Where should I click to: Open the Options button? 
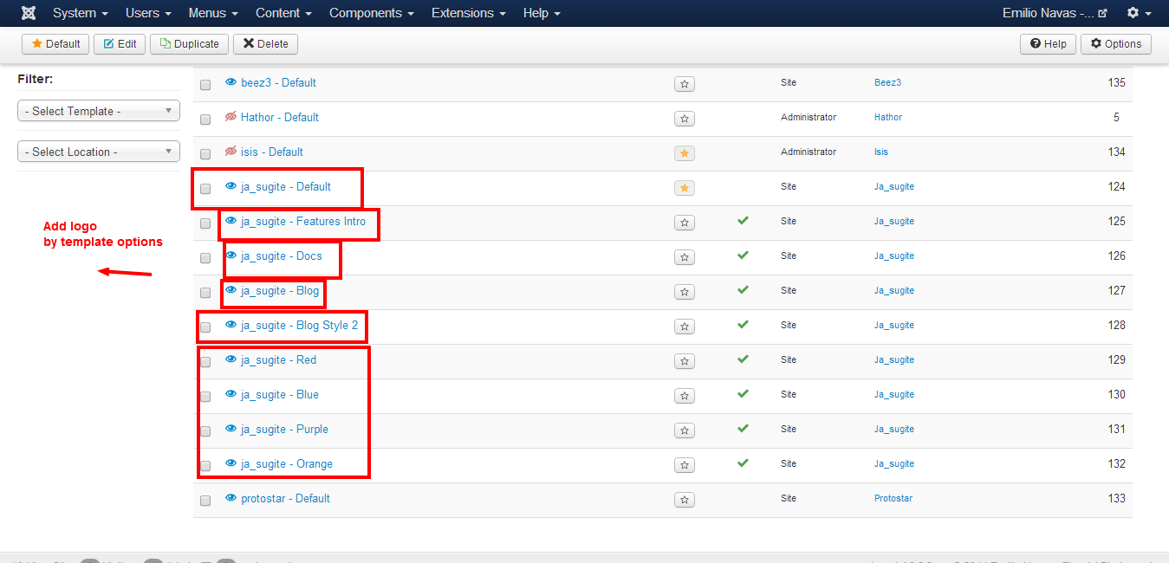[1116, 44]
